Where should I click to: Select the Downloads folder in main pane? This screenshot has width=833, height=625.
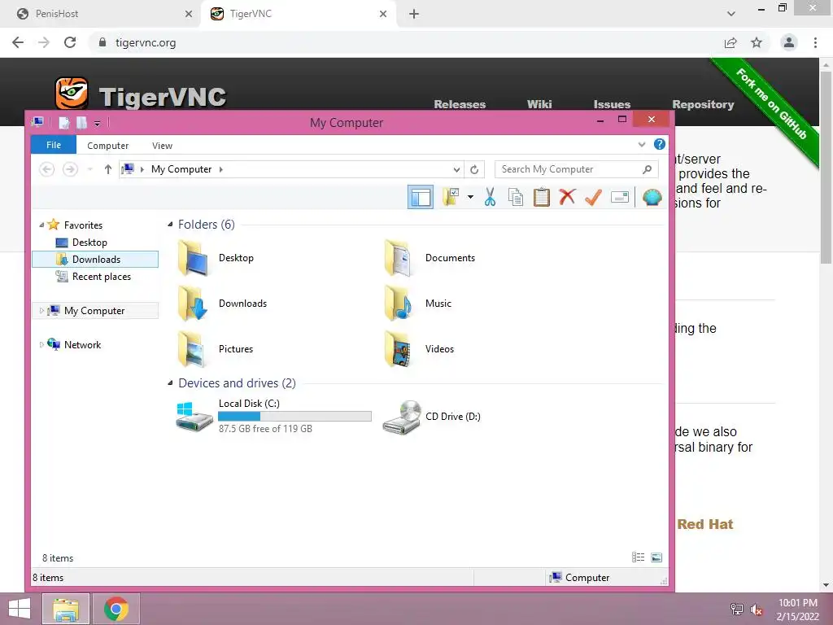coord(222,304)
